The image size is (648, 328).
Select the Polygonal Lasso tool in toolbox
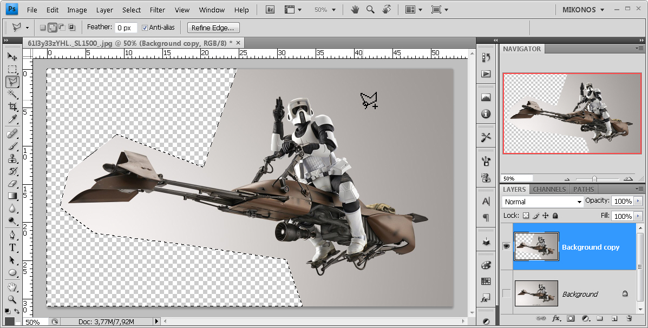coord(12,81)
